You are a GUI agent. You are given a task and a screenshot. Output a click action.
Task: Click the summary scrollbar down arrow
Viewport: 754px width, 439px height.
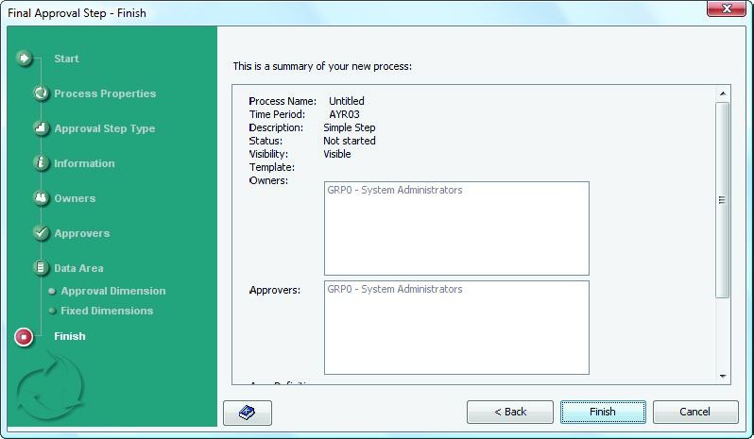(x=722, y=377)
